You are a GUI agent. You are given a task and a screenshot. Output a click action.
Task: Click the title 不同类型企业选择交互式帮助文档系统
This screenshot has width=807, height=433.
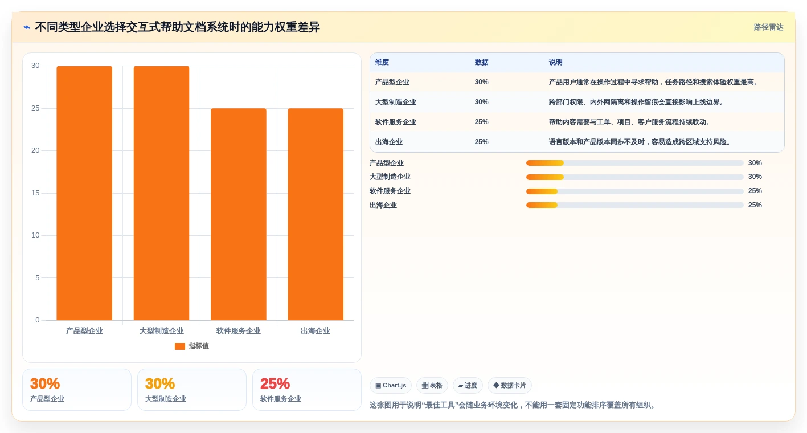coord(177,27)
